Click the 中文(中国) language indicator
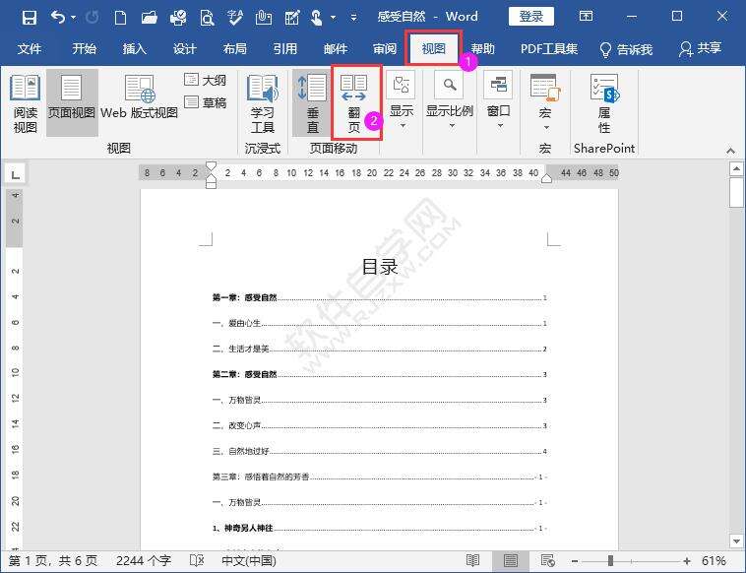 click(x=249, y=561)
